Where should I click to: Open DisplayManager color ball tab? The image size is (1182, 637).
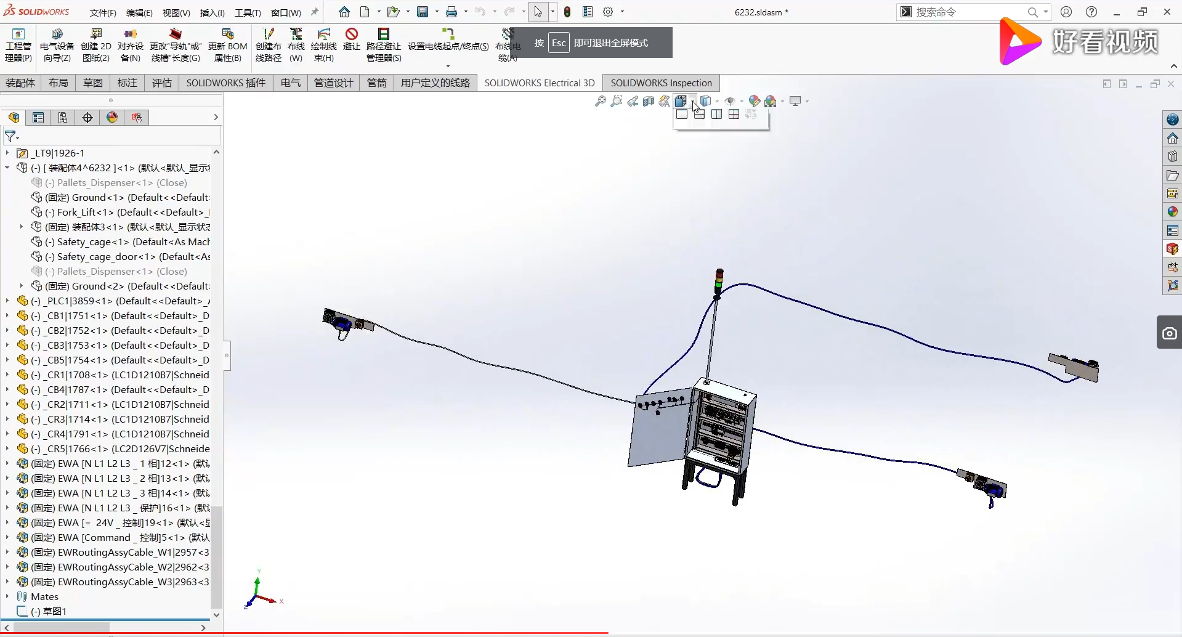coord(112,118)
